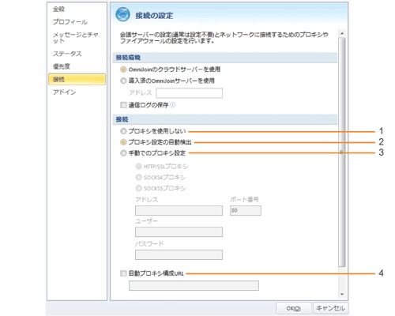The width and height of the screenshot is (395, 316).
Task: Select プロキシを使用しない radio button
Action: coord(123,131)
